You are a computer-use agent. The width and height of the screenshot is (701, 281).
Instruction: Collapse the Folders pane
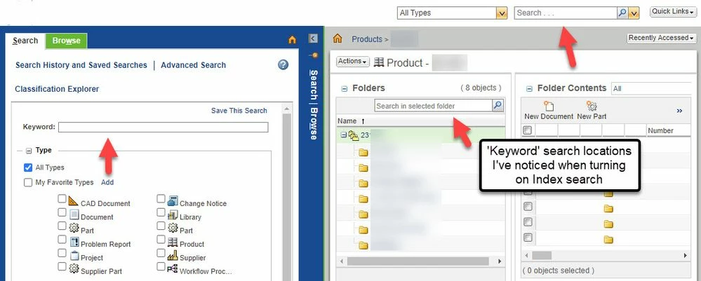tap(345, 88)
